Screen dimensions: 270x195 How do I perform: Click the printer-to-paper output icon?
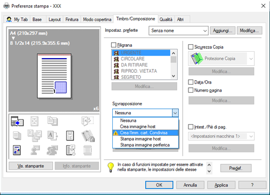click(17, 121)
